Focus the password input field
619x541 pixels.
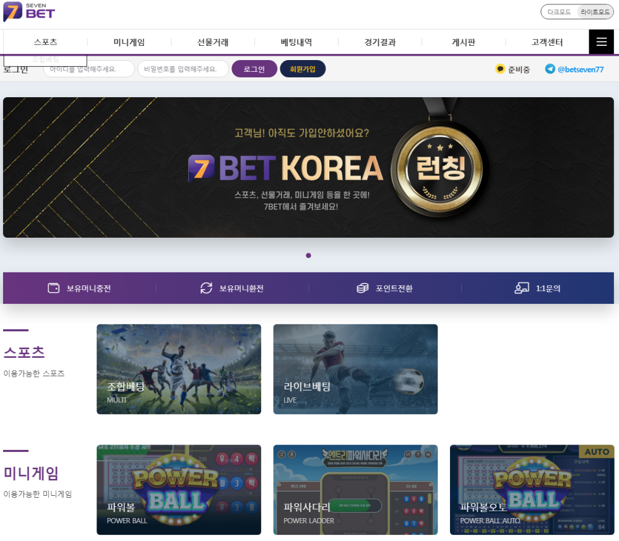pyautogui.click(x=183, y=69)
